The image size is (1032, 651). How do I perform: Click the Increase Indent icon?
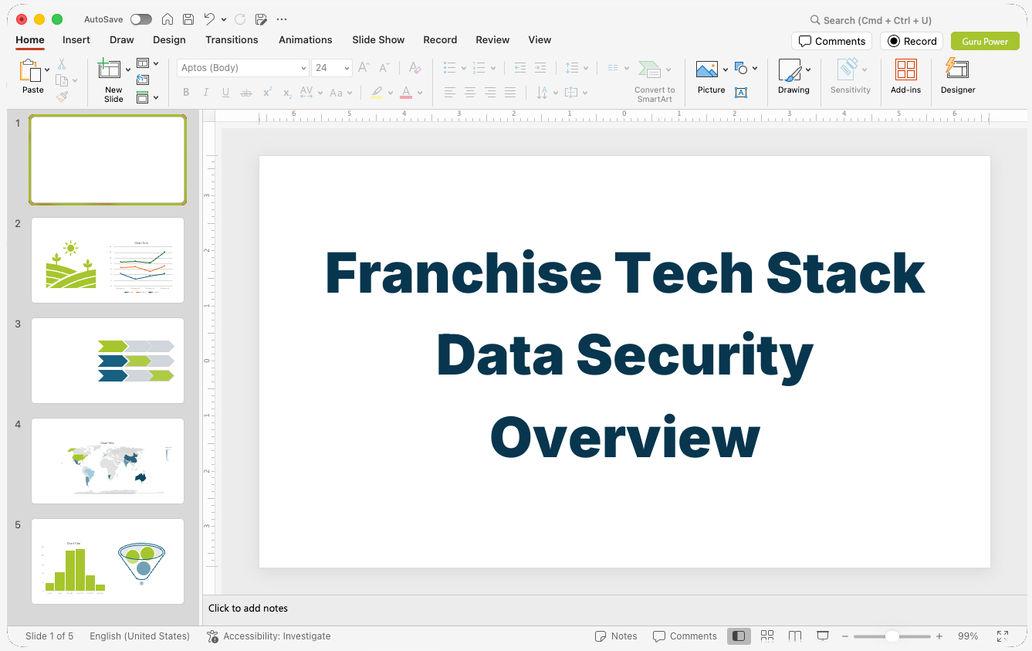(540, 68)
